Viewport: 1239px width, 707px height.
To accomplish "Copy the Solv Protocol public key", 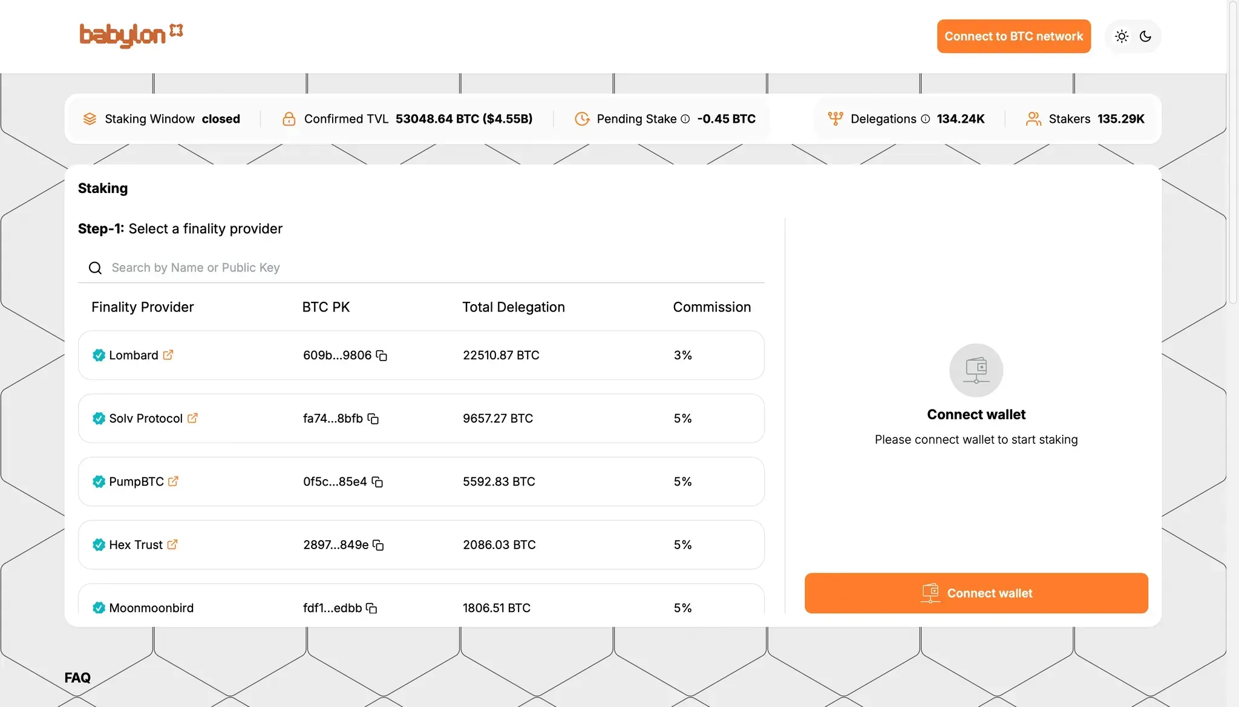I will [373, 419].
